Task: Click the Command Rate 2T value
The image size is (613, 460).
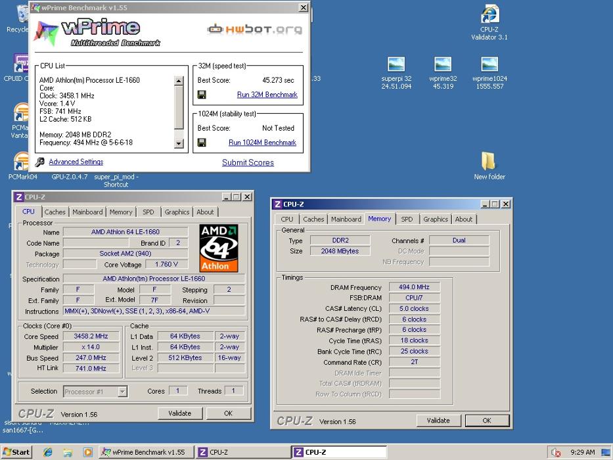Action: point(415,362)
